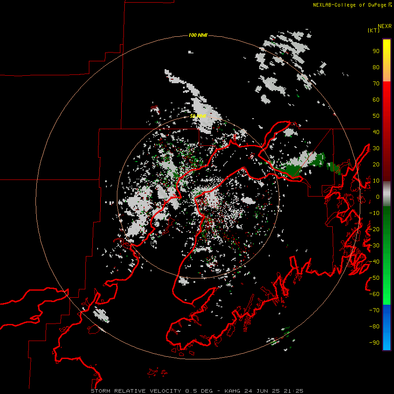The height and width of the screenshot is (394, 394).
Task: Click the positive 30 knot scale label
Action: tap(376, 148)
